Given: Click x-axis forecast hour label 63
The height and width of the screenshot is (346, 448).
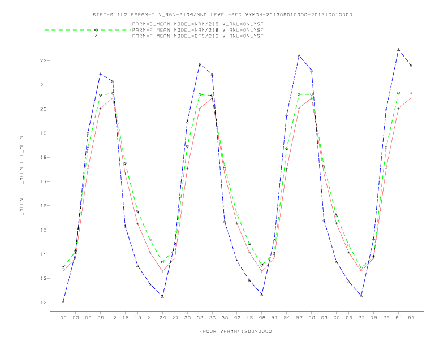Looking at the screenshot, I should pyautogui.click(x=324, y=318).
